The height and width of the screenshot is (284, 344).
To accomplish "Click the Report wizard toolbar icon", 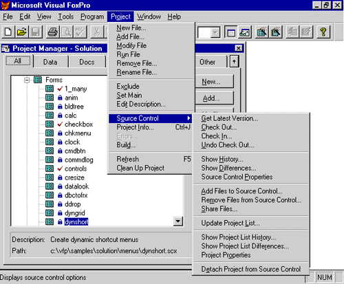I will click(x=276, y=32).
